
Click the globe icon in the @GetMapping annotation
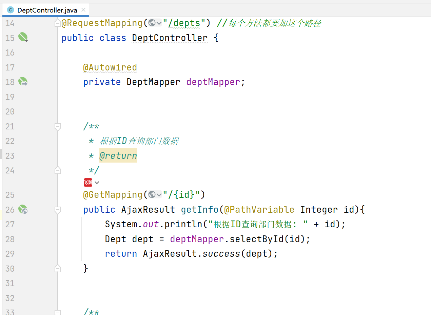(x=152, y=195)
